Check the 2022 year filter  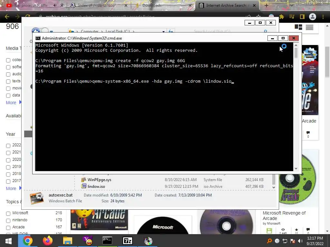(x=8, y=146)
